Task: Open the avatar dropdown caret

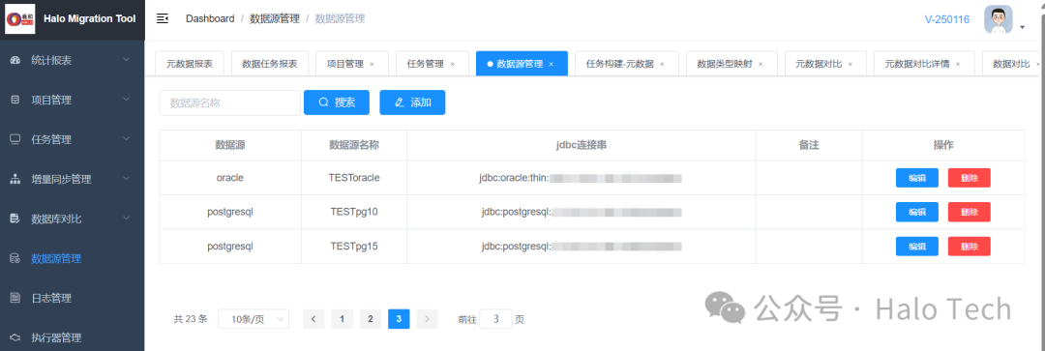Action: (x=1023, y=27)
